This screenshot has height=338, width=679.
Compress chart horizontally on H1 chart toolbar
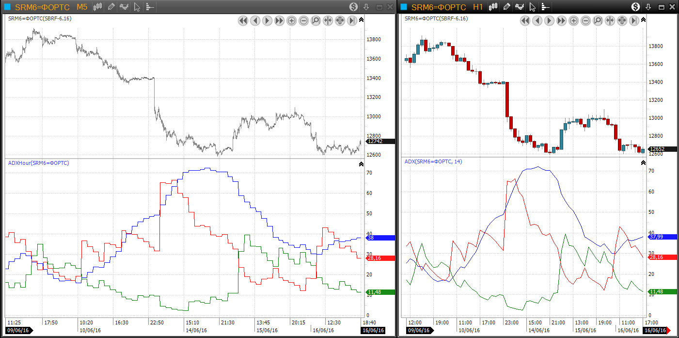point(610,21)
